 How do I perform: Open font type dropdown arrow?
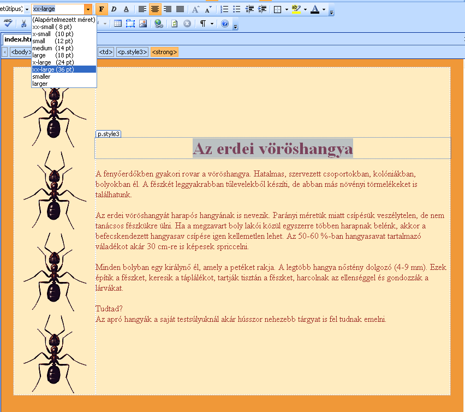[27, 9]
